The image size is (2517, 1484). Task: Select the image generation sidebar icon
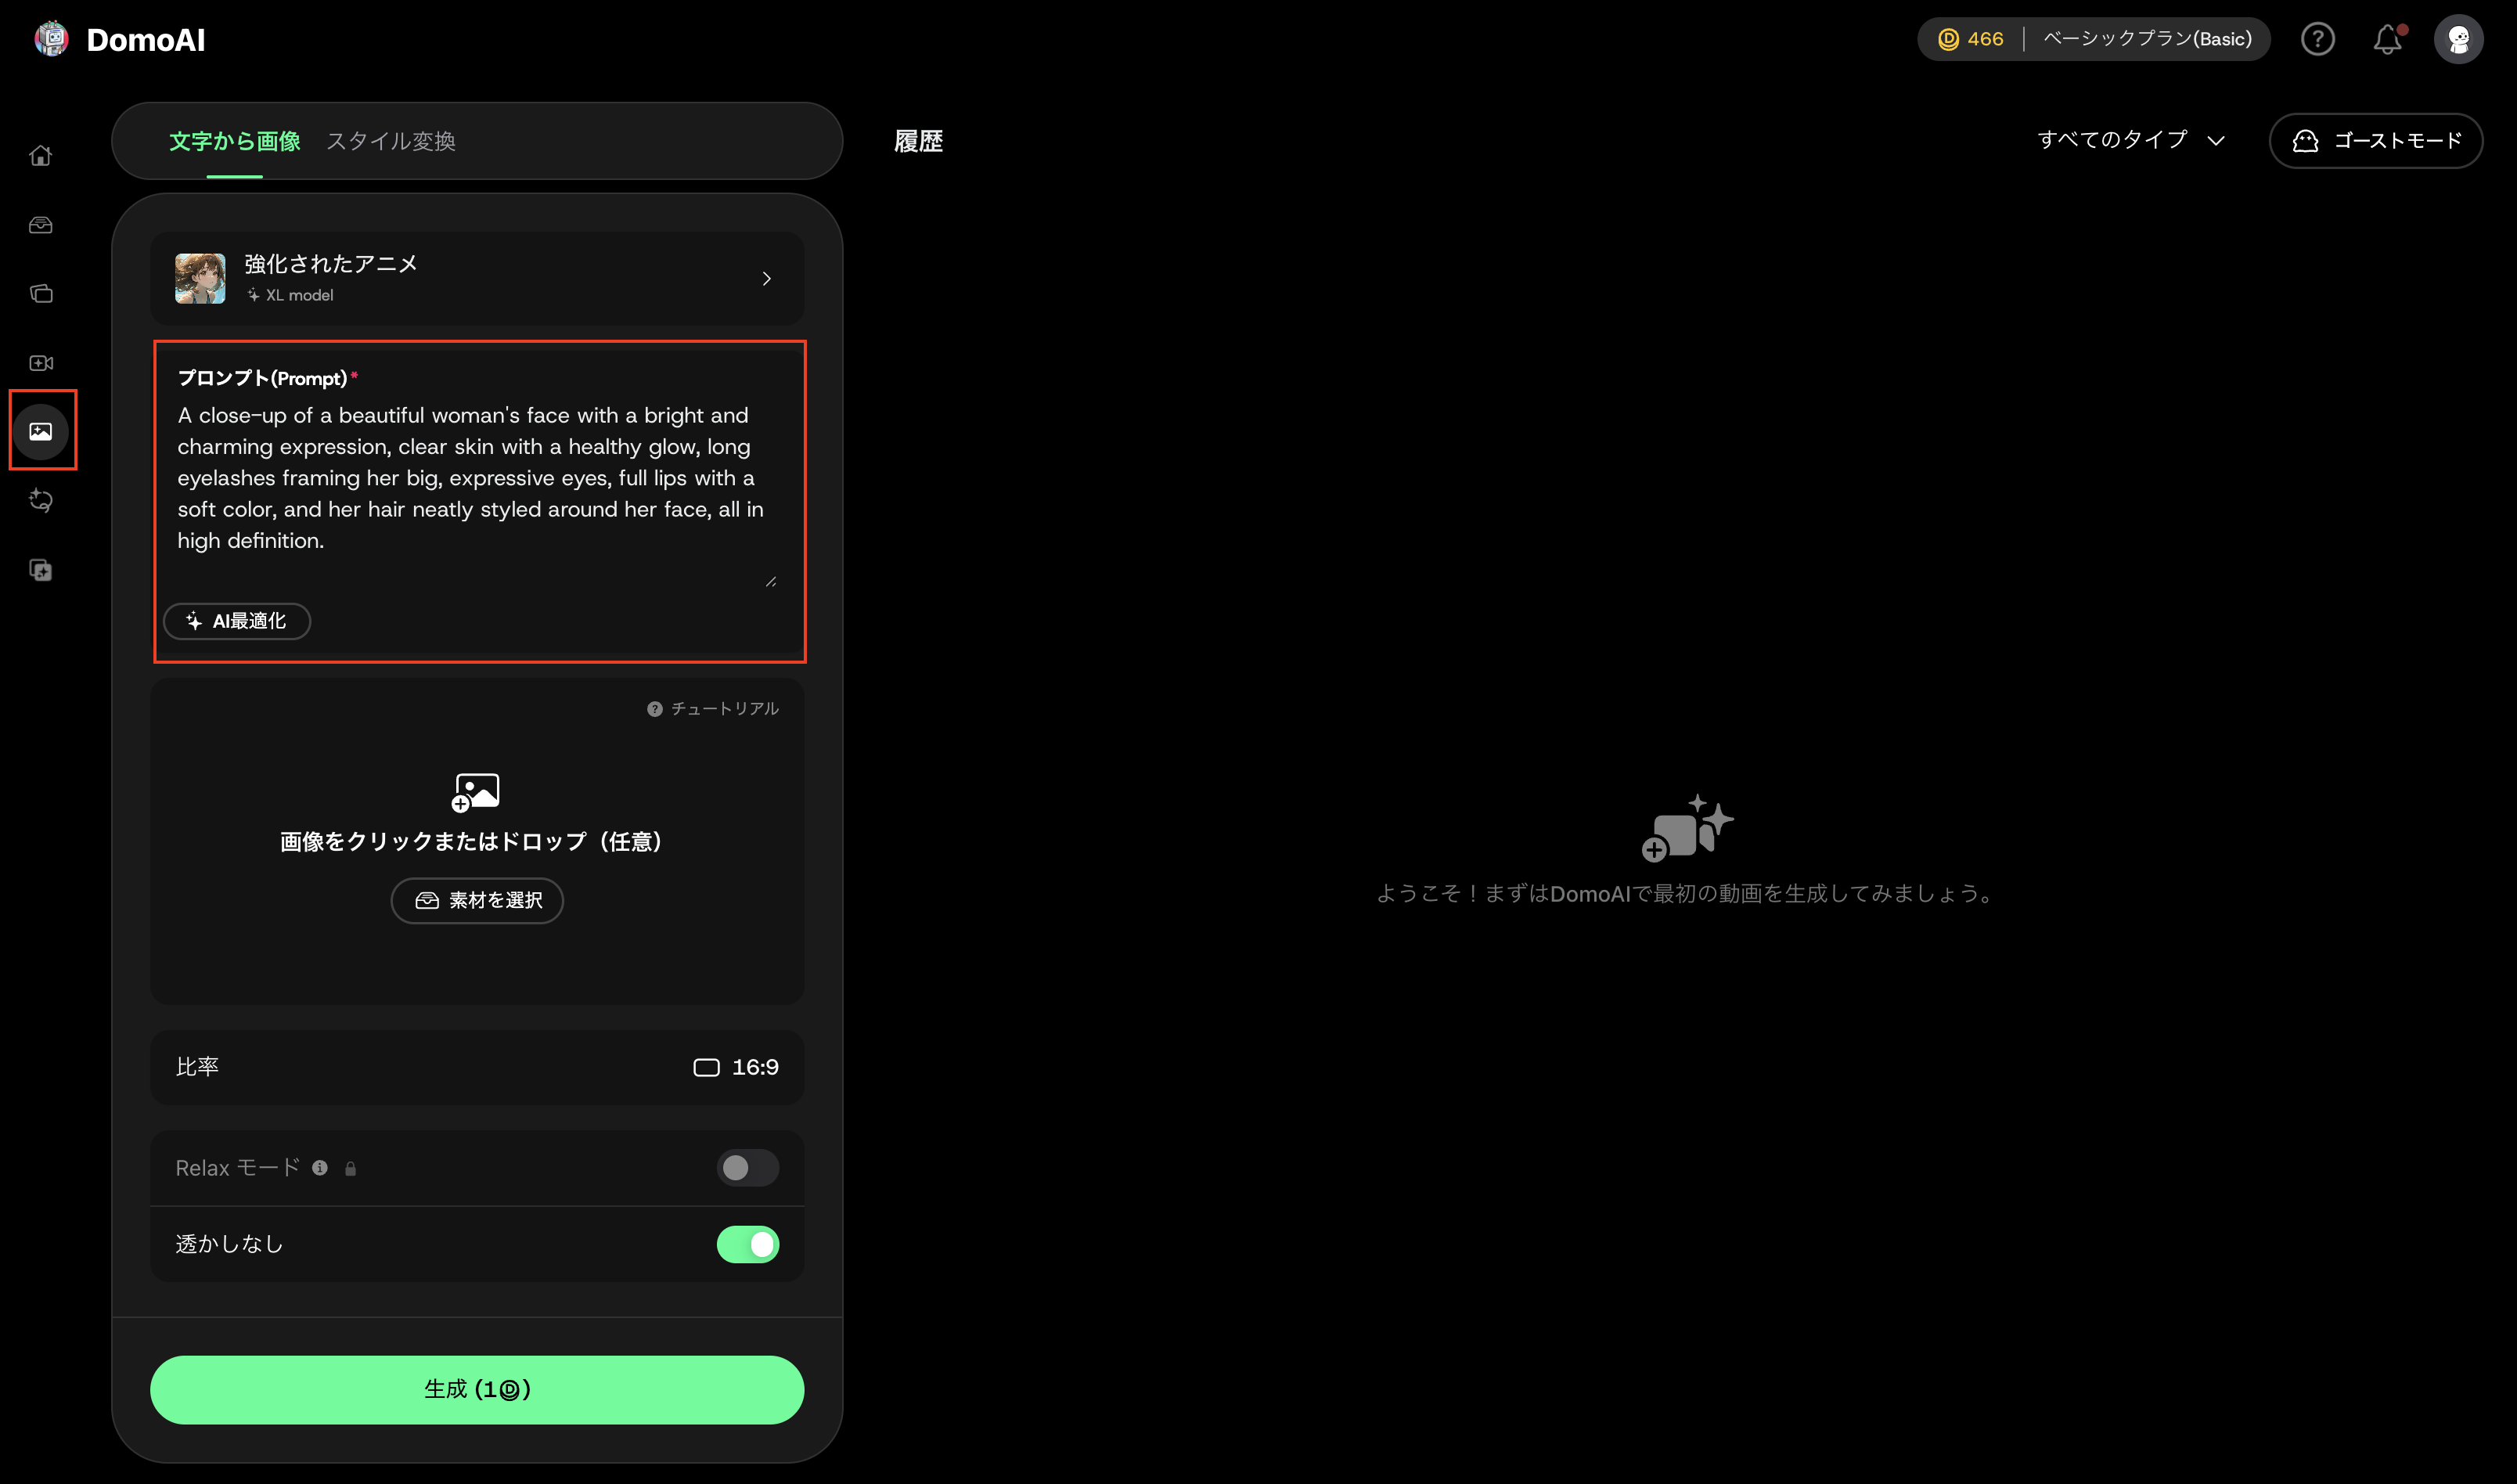pyautogui.click(x=41, y=431)
